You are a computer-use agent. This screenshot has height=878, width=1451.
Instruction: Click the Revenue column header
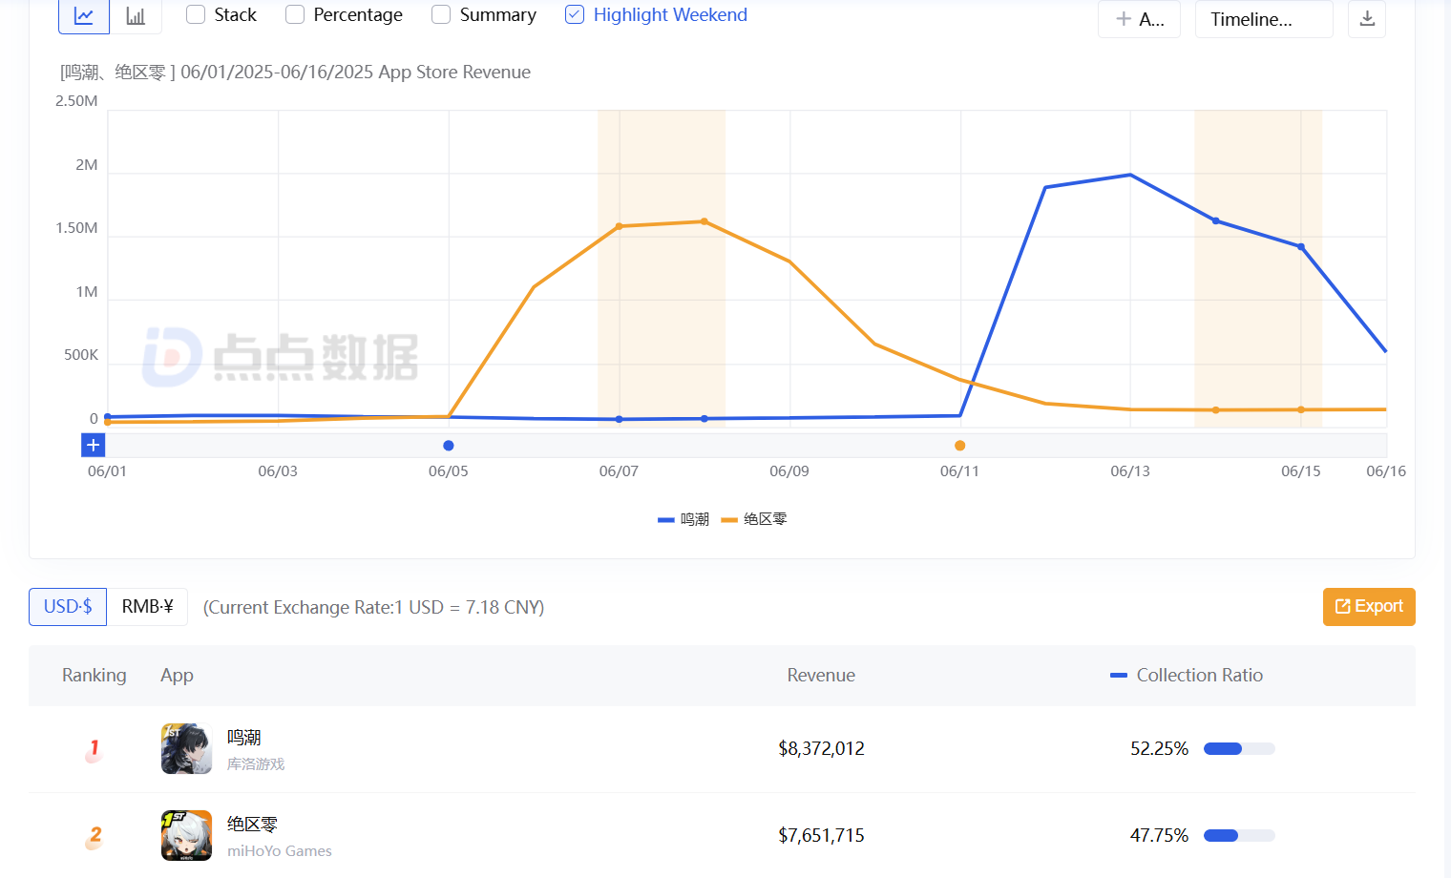tap(821, 676)
